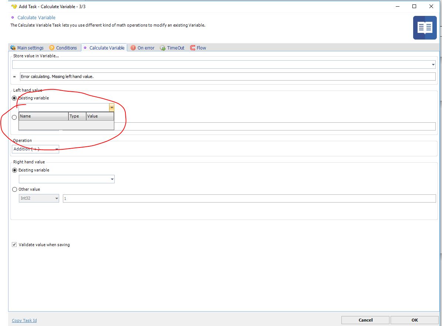Screen dimensions: 442x326
Task: Switch to the Conditions tab
Action: point(66,48)
